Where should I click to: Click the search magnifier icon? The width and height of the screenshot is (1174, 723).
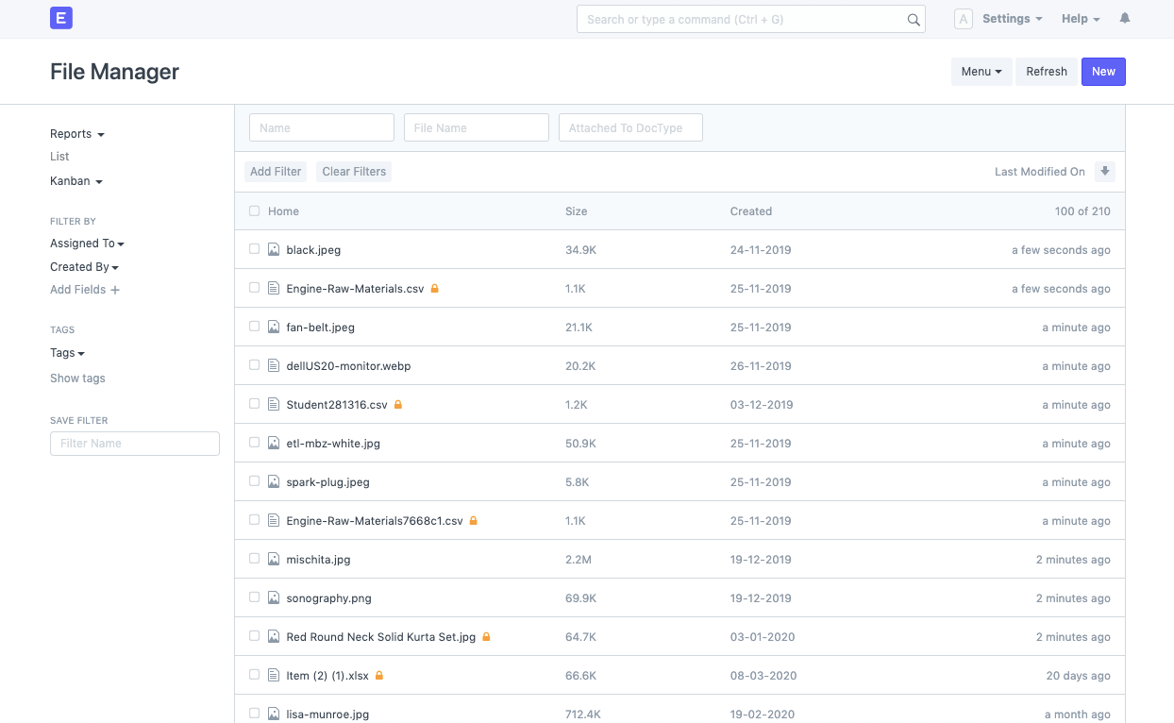click(913, 20)
